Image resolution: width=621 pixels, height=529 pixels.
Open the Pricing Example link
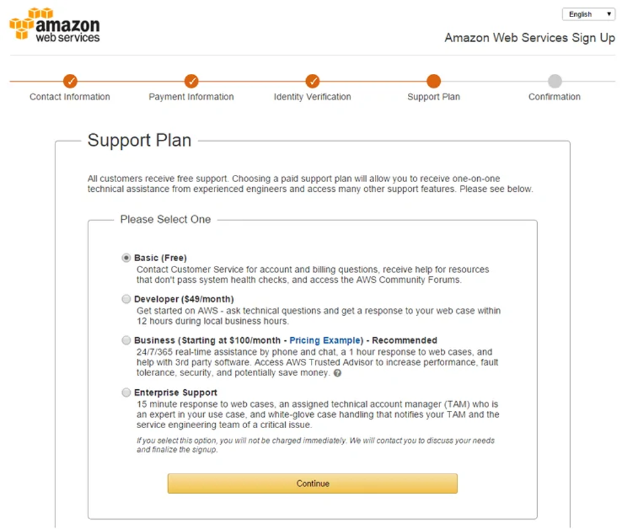pyautogui.click(x=325, y=340)
